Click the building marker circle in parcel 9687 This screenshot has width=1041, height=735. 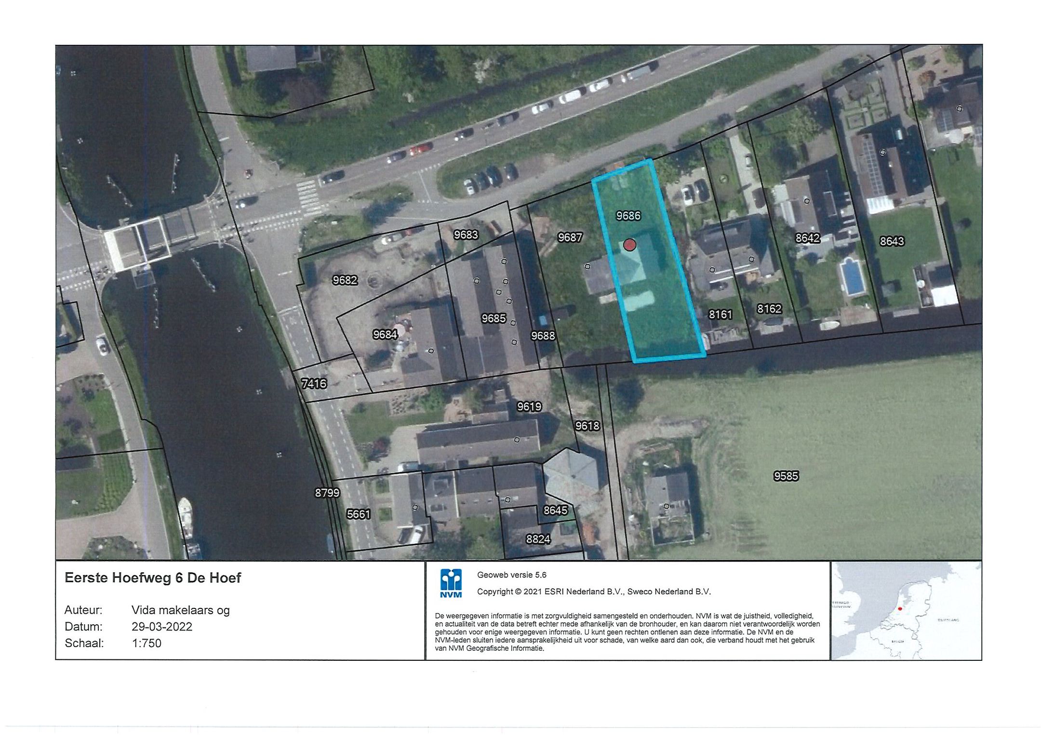point(587,266)
